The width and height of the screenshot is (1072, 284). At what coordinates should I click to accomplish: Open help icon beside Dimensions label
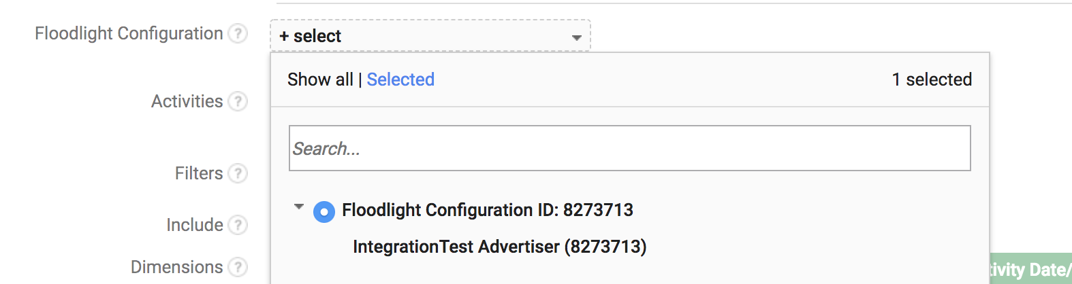(237, 267)
